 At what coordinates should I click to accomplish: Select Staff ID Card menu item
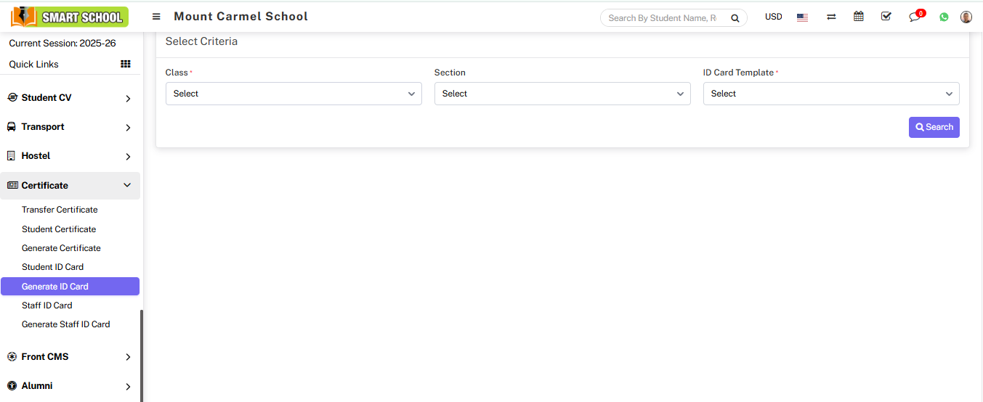(x=47, y=305)
